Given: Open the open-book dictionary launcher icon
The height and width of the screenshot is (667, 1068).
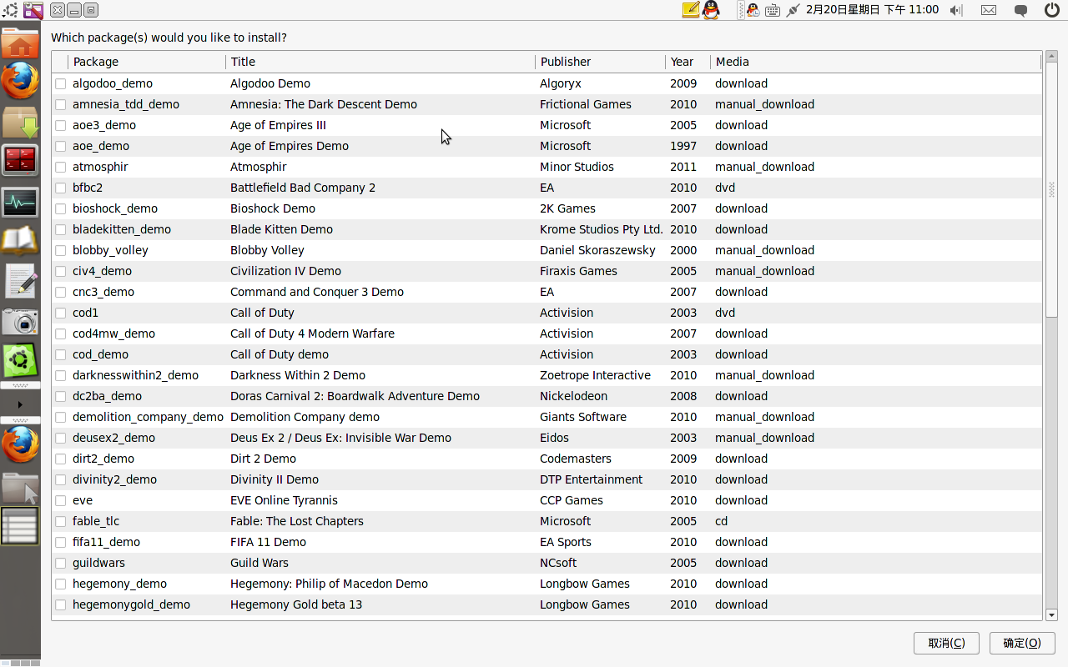Looking at the screenshot, I should [20, 241].
